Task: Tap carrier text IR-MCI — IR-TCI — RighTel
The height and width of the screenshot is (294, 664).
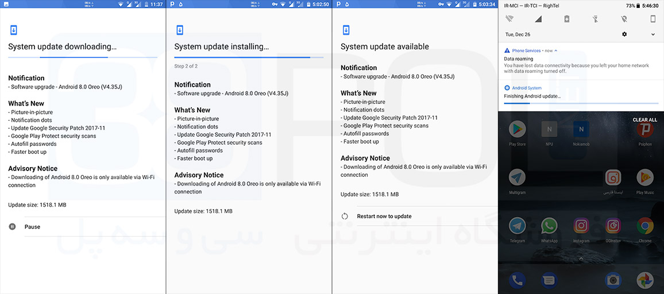Action: (531, 6)
